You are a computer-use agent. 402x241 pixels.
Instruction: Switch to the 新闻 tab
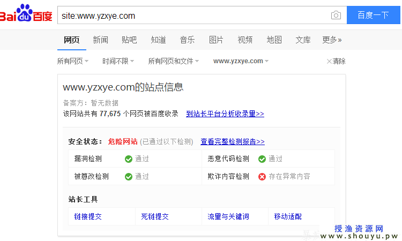pyautogui.click(x=101, y=40)
